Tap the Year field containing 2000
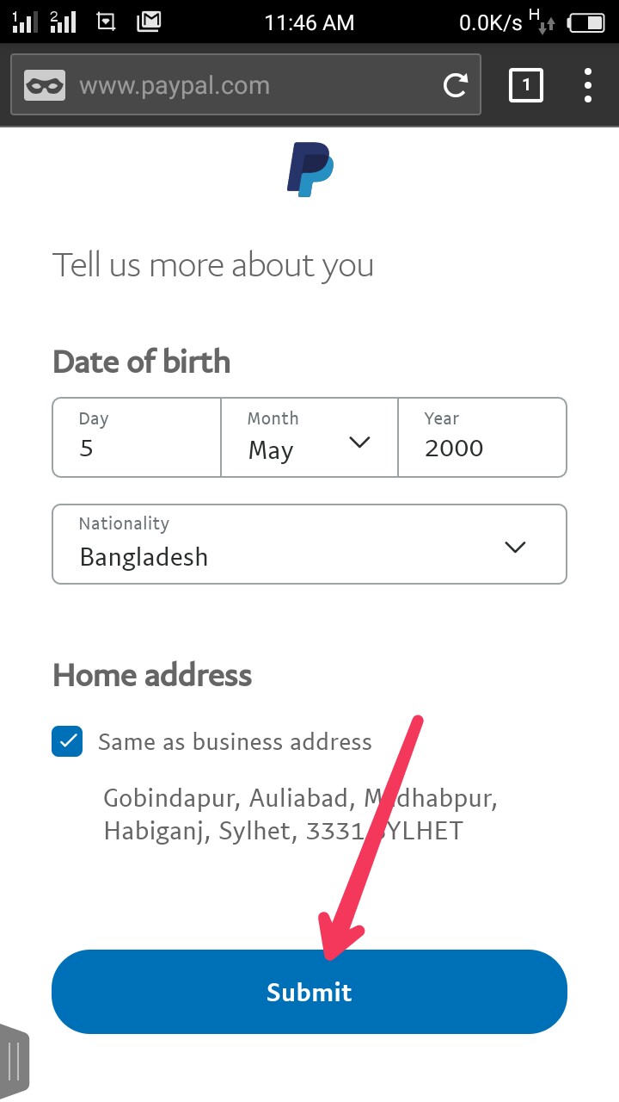The image size is (619, 1102). [x=481, y=439]
